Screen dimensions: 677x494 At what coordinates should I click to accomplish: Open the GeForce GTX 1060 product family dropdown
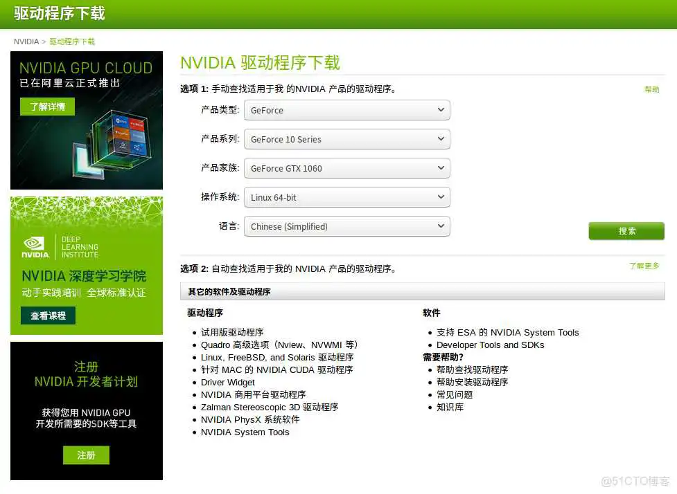coord(346,168)
